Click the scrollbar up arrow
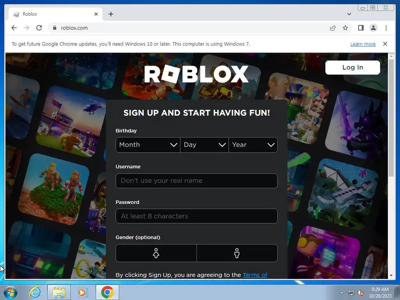 click(391, 56)
